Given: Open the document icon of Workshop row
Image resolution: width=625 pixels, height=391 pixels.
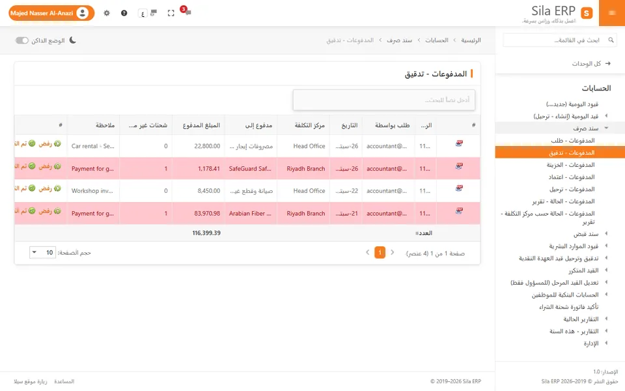Looking at the screenshot, I should [x=459, y=188].
